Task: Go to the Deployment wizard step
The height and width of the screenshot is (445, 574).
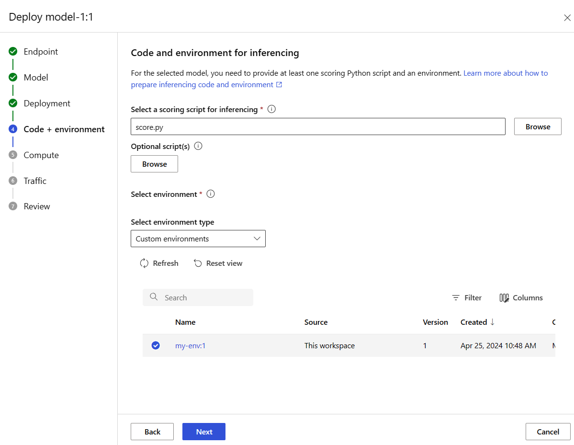Action: (x=47, y=103)
